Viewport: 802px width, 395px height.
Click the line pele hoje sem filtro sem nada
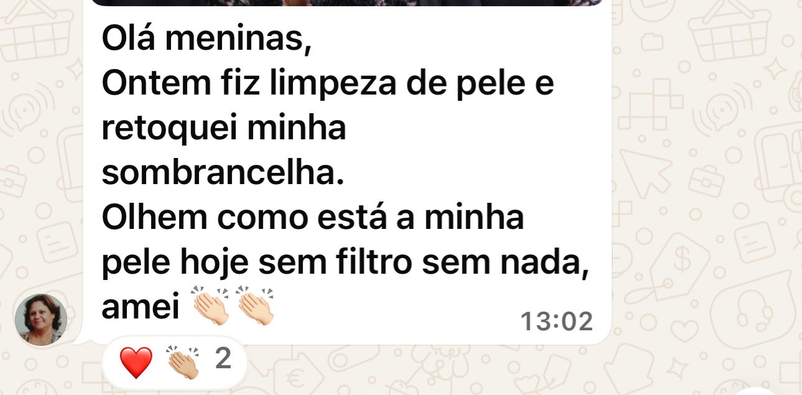coord(345,264)
